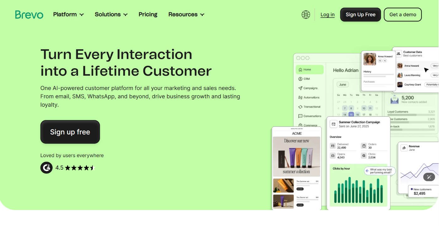Click the Automations icon in sidebar
The image size is (439, 226).
[300, 98]
